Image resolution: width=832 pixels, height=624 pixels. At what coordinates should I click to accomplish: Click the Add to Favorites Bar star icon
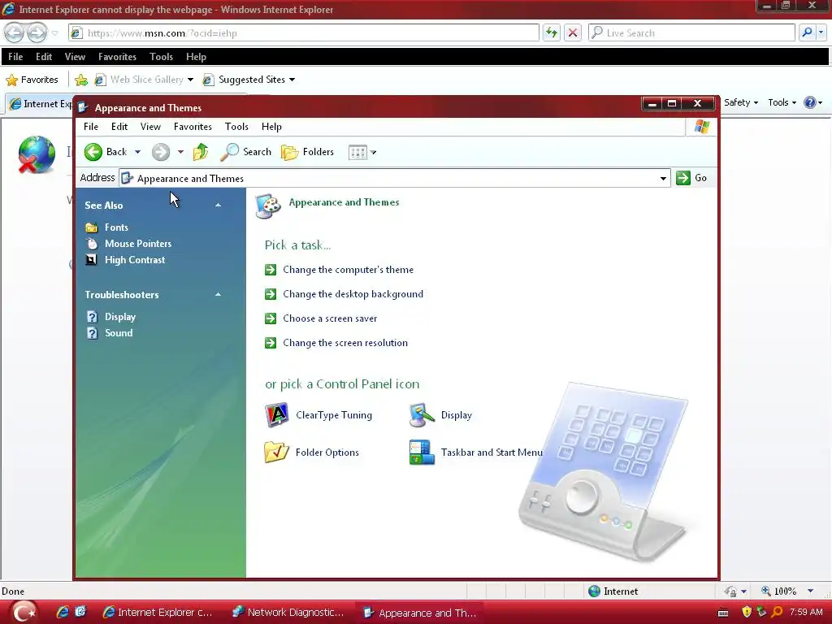[x=81, y=80]
